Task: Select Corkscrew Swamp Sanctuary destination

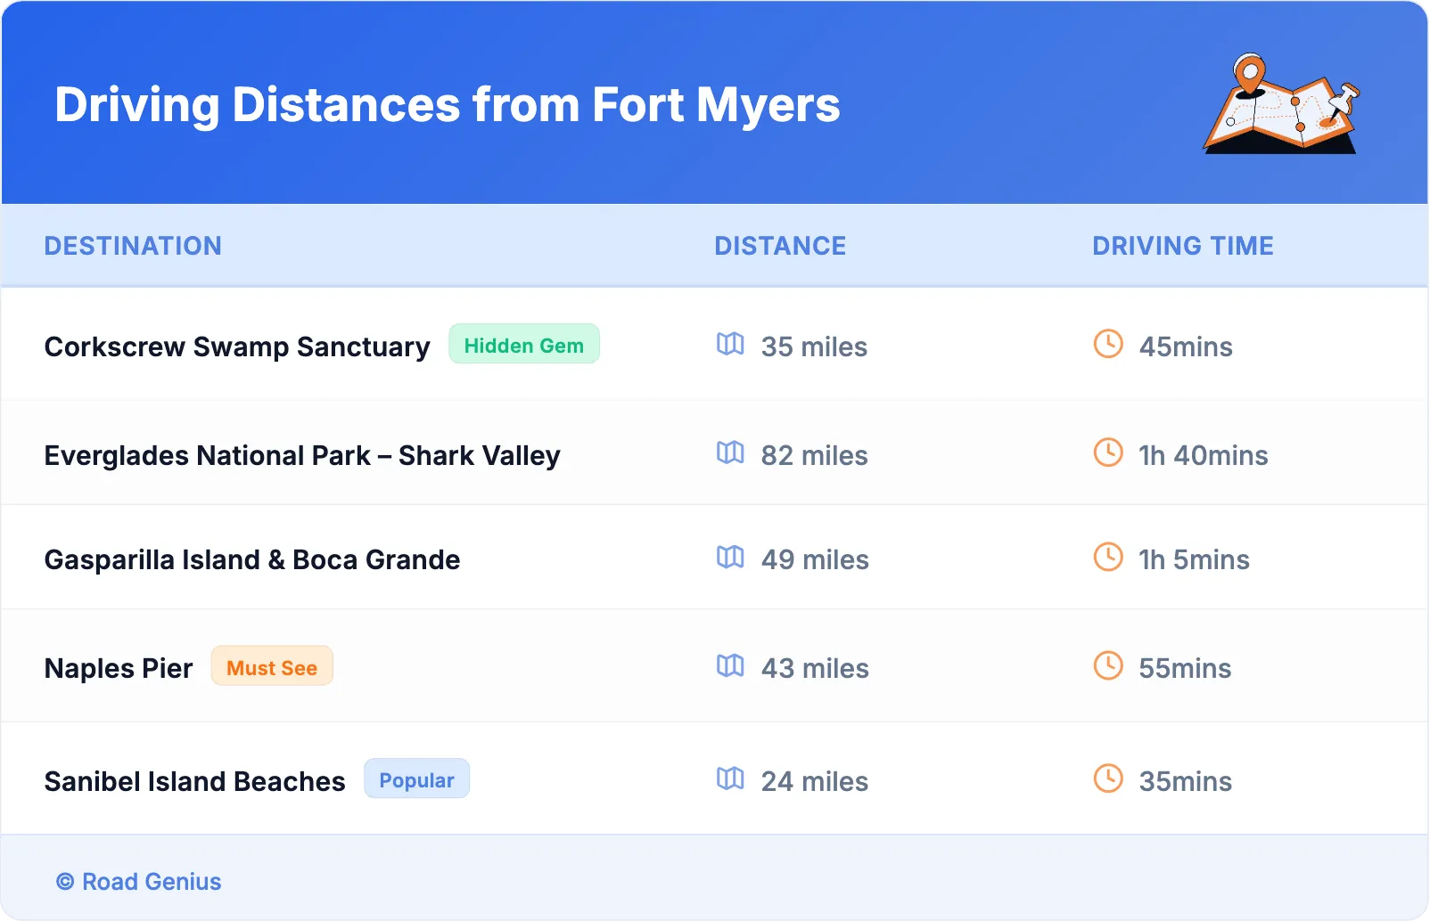Action: pyautogui.click(x=237, y=346)
